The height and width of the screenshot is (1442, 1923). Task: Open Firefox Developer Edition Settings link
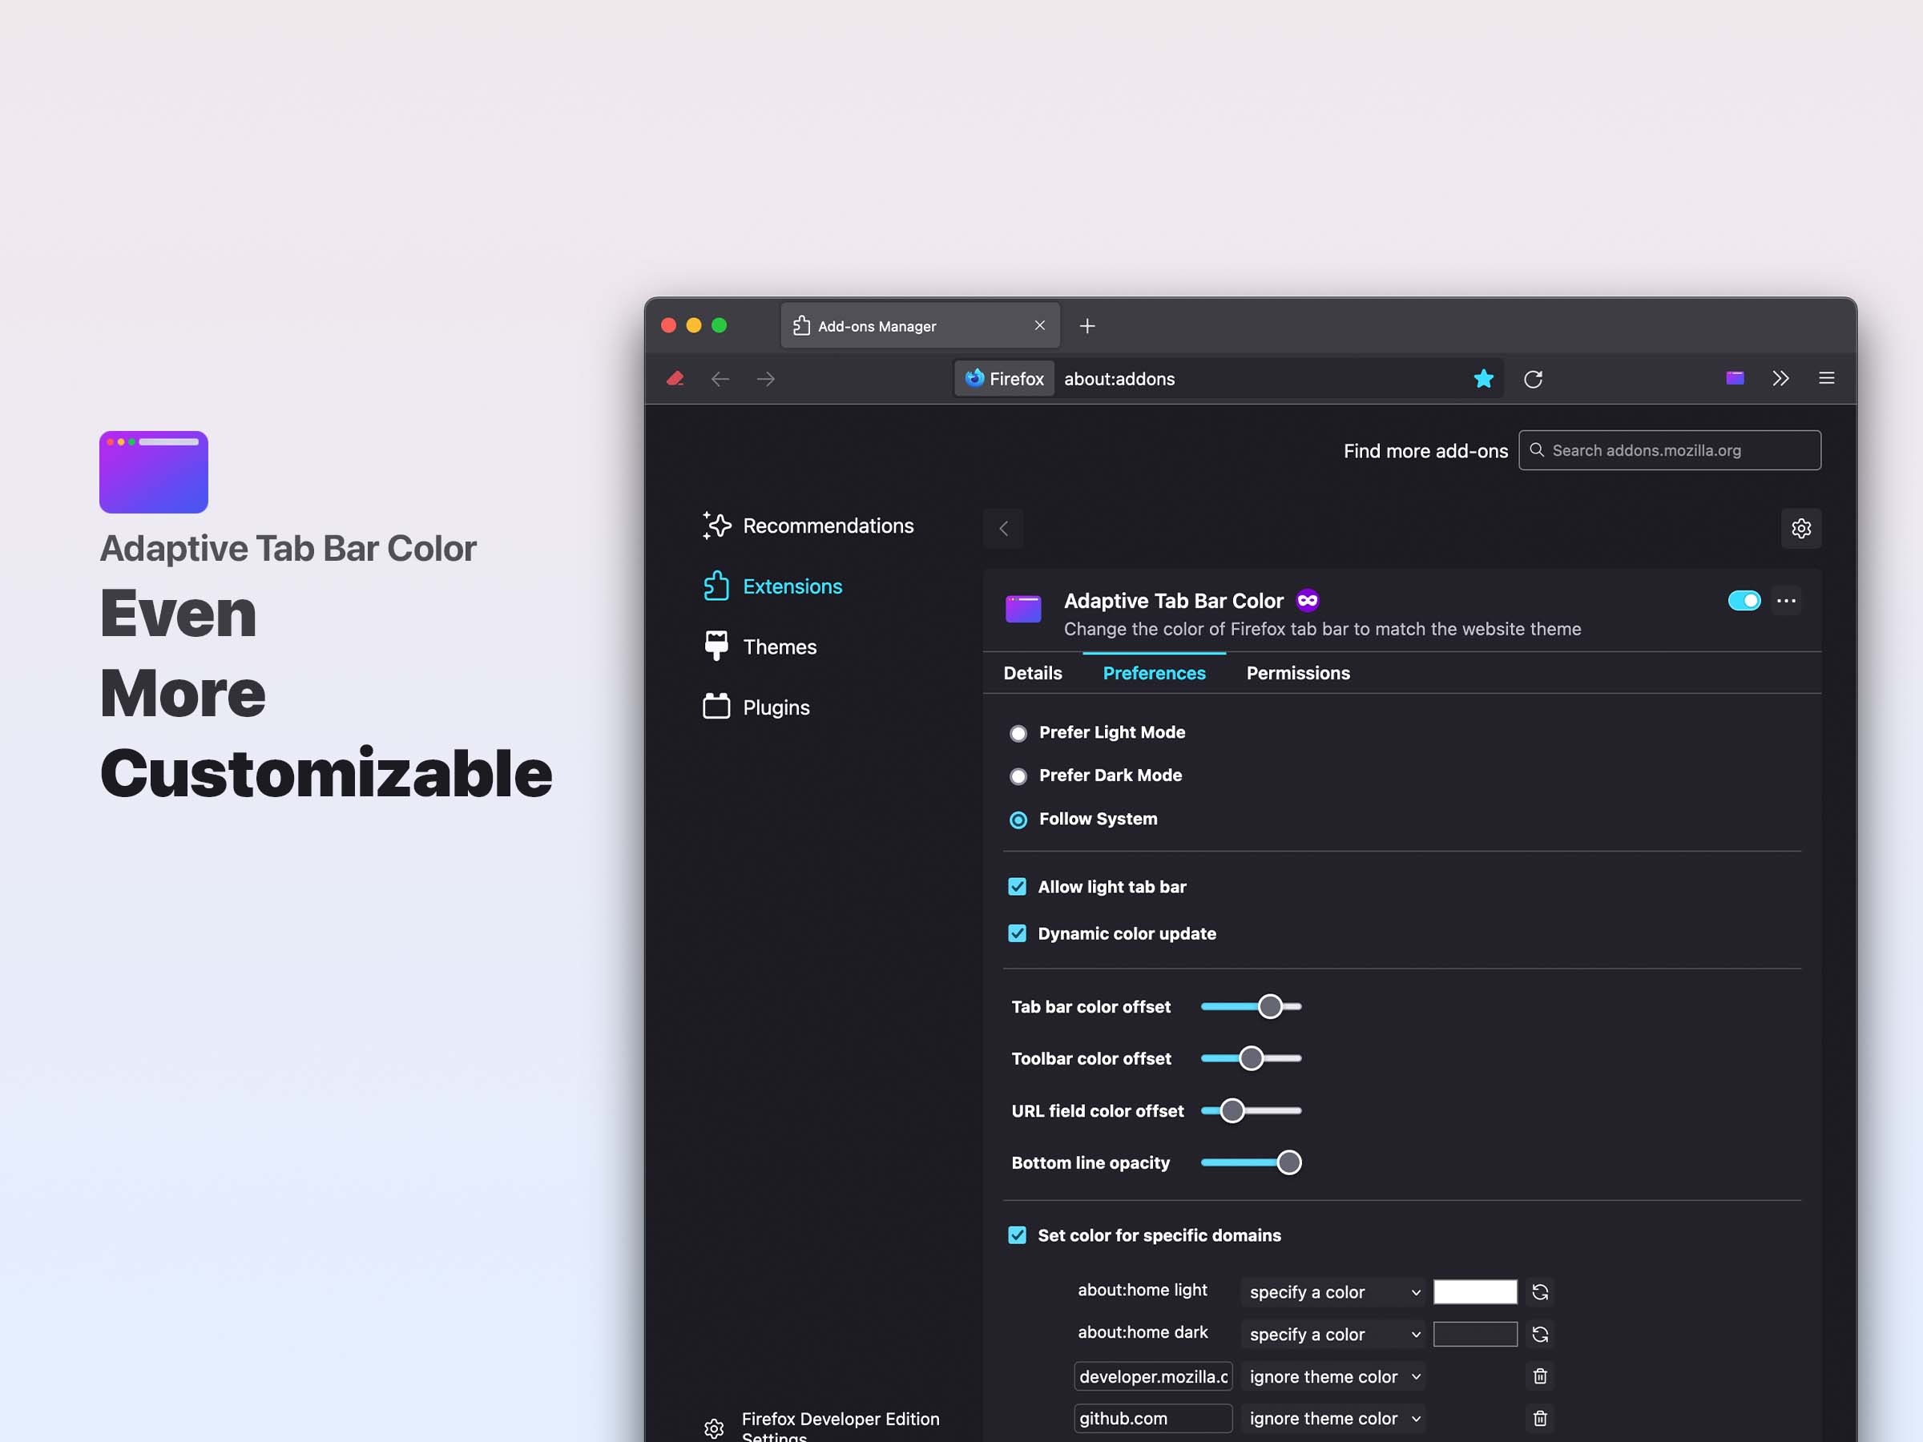click(840, 1426)
